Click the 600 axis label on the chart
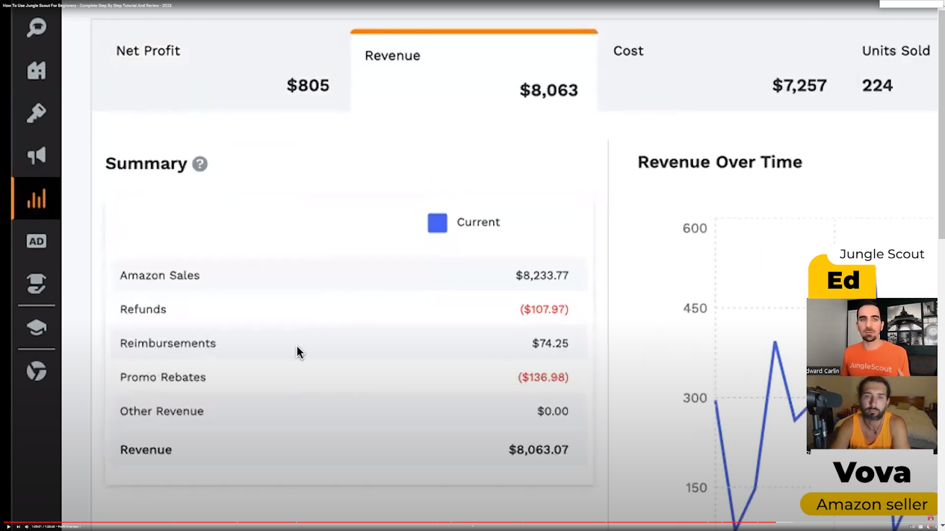This screenshot has width=945, height=531. 695,228
